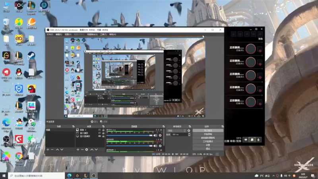Open the 场景集合 menu in OBS
The width and height of the screenshot is (318, 179).
pyautogui.click(x=92, y=35)
